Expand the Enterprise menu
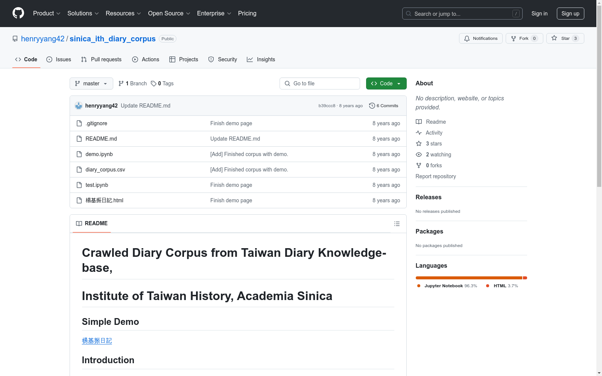 click(x=214, y=13)
